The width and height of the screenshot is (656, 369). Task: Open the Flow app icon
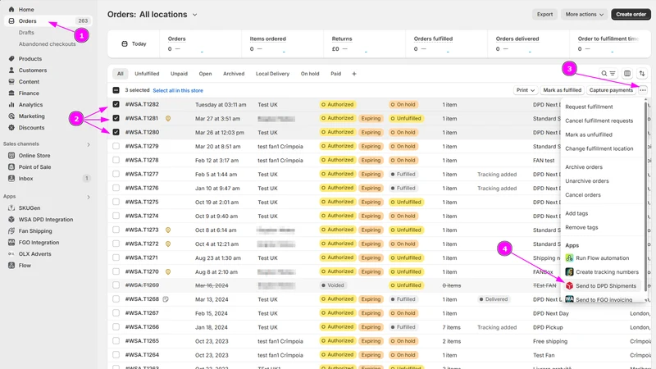click(11, 265)
